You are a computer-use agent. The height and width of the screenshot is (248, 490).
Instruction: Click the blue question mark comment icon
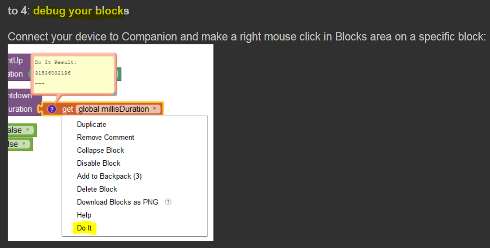point(53,109)
